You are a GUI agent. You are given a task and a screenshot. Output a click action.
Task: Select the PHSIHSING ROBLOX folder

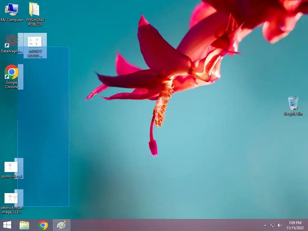pyautogui.click(x=35, y=14)
